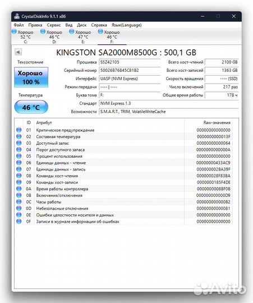Select Небезопасные отключения attribute text
The width and height of the screenshot is (253, 303).
pyautogui.click(x=62, y=209)
